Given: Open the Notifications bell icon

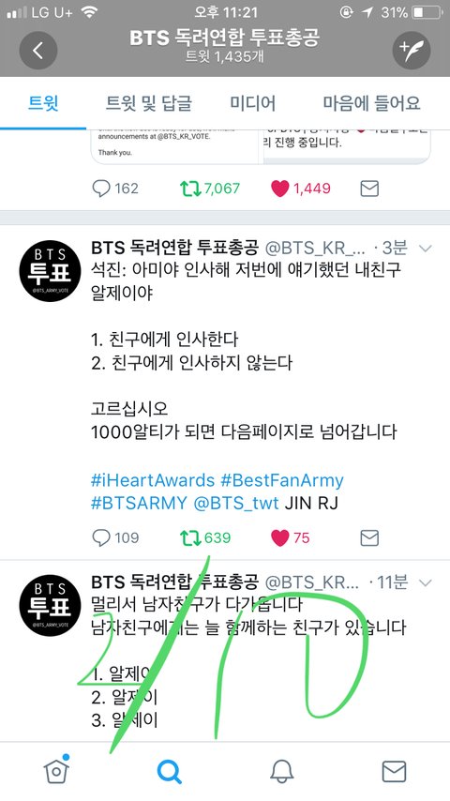Looking at the screenshot, I should point(281,771).
